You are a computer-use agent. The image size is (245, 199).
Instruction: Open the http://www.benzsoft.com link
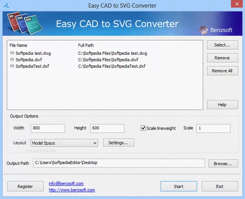pos(72,190)
